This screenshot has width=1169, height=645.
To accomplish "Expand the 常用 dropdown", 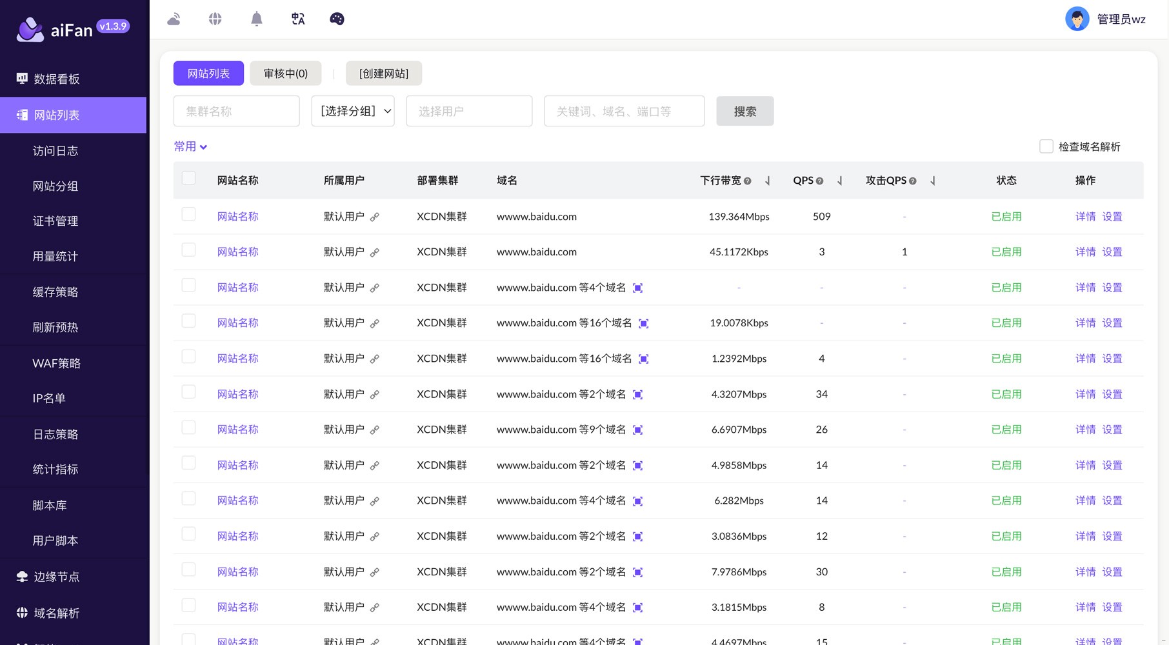I will (190, 147).
